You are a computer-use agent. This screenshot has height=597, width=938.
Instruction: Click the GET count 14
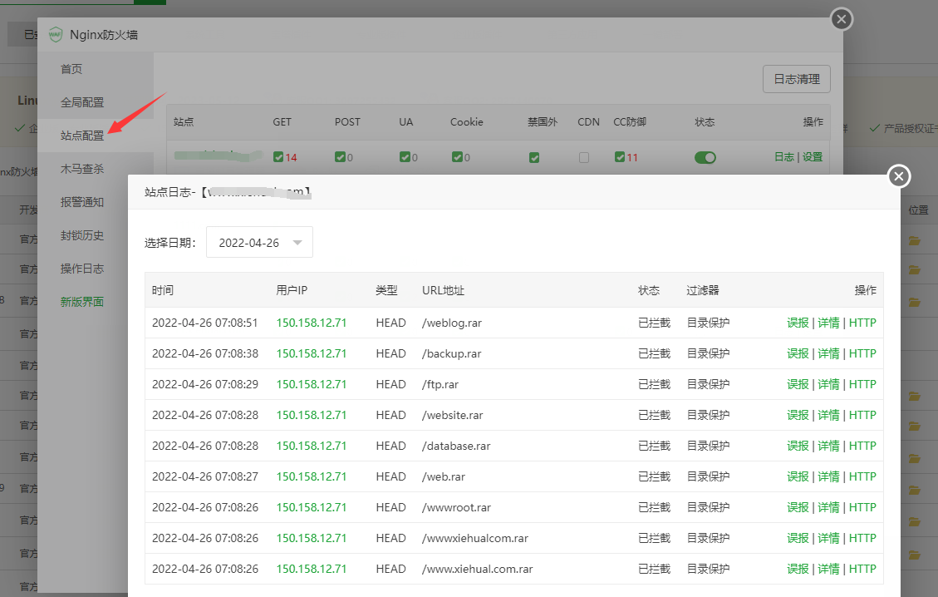[x=291, y=157]
